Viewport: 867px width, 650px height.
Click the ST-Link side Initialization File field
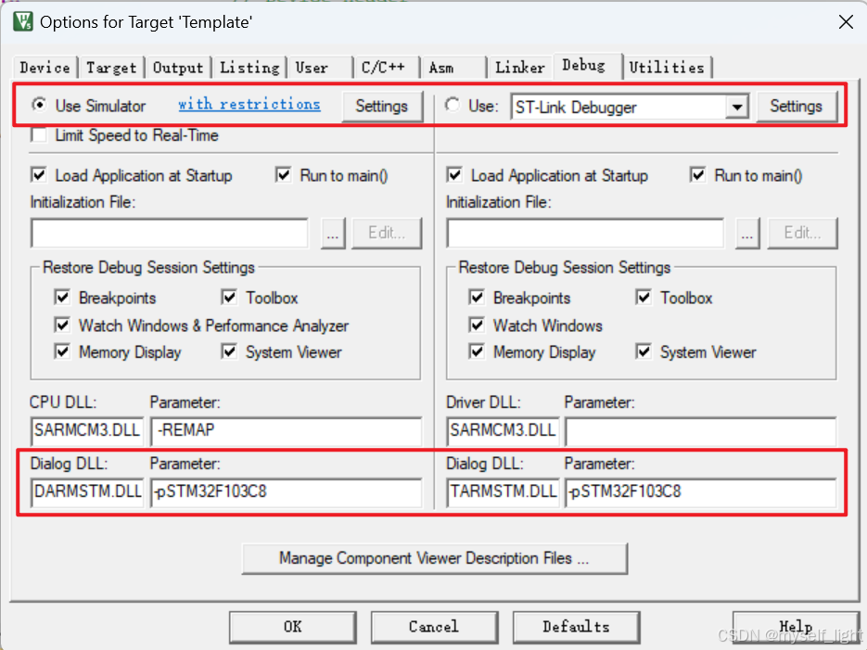tap(585, 234)
